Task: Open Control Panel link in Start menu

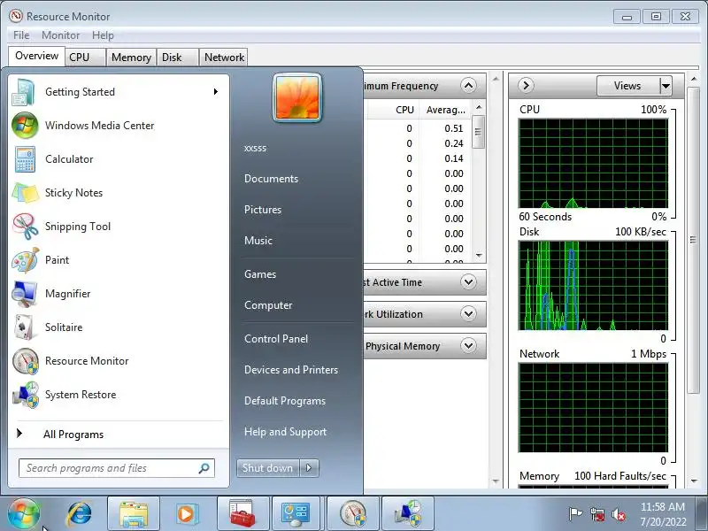Action: coord(276,339)
